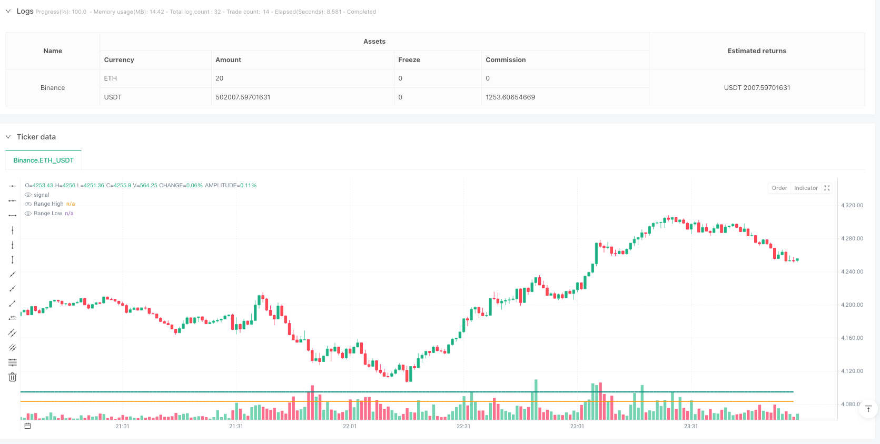Click the 4,200.00 price axis label

tap(852, 305)
